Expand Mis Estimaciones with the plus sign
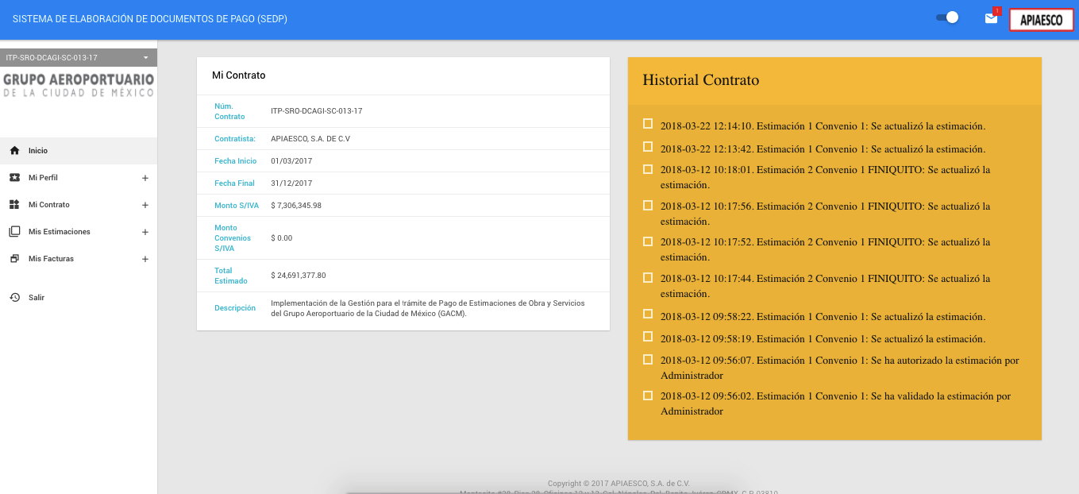 point(145,232)
